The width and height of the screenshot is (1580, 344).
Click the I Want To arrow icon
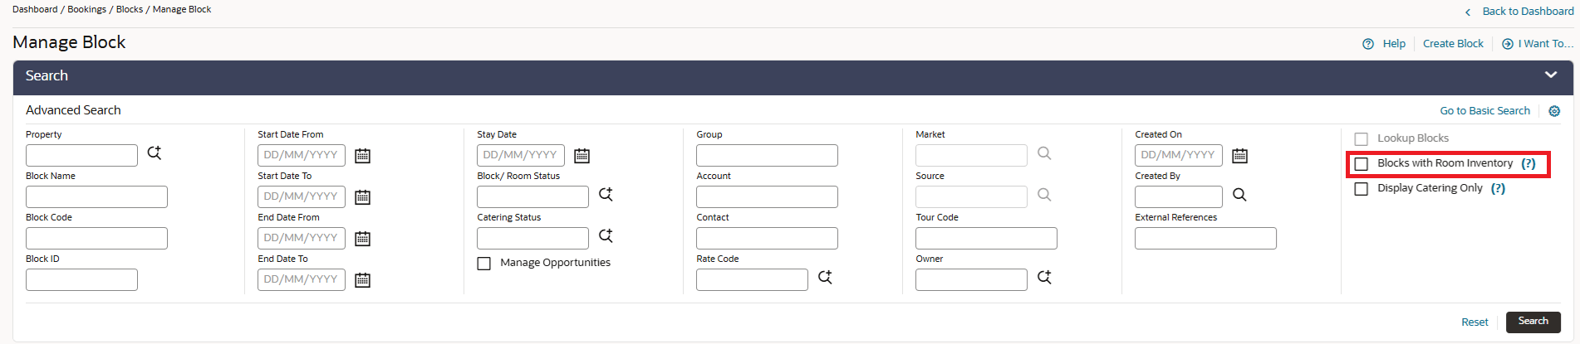[1508, 44]
